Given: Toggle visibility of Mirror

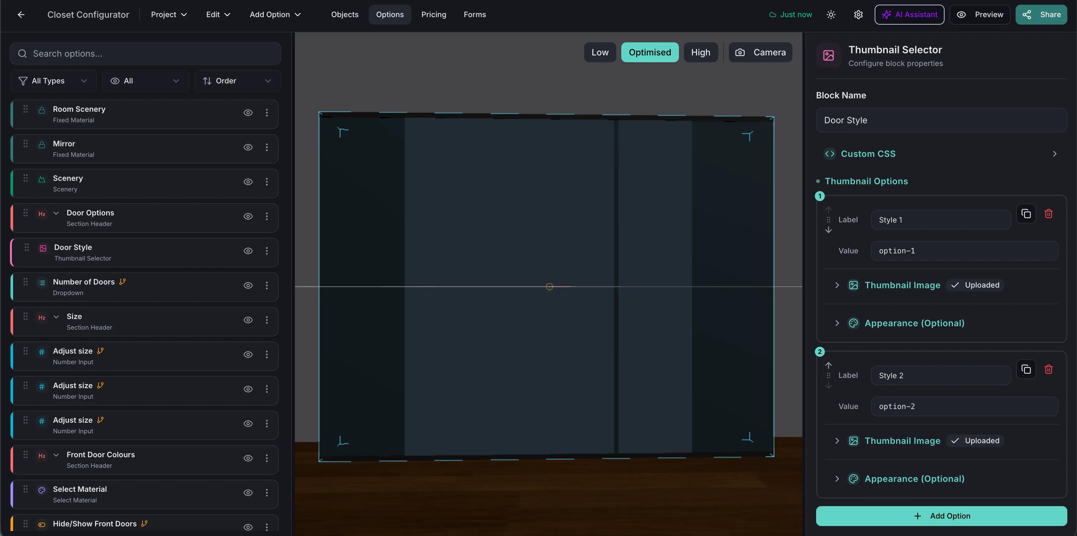Looking at the screenshot, I should tap(248, 147).
